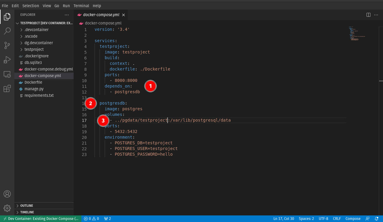Open the File menu
The image size is (383, 222).
click(x=5, y=6)
